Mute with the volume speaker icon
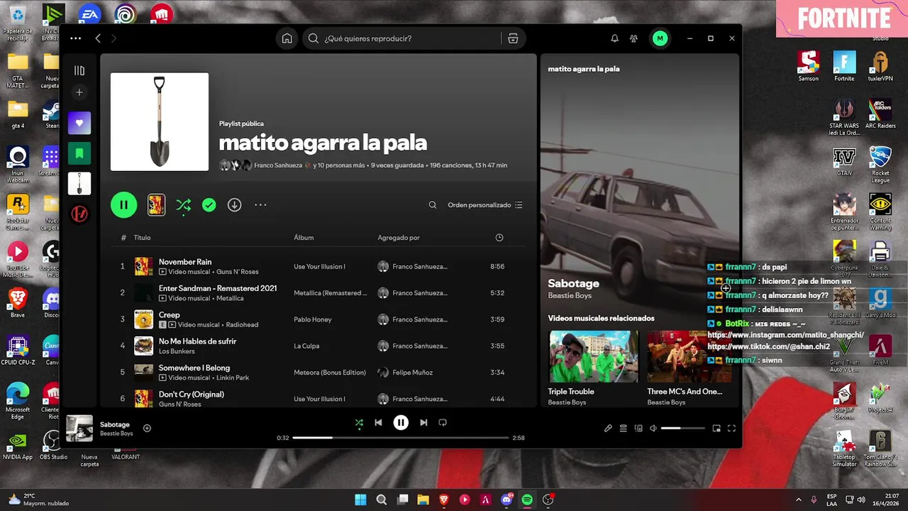The height and width of the screenshot is (511, 908). pyautogui.click(x=653, y=428)
